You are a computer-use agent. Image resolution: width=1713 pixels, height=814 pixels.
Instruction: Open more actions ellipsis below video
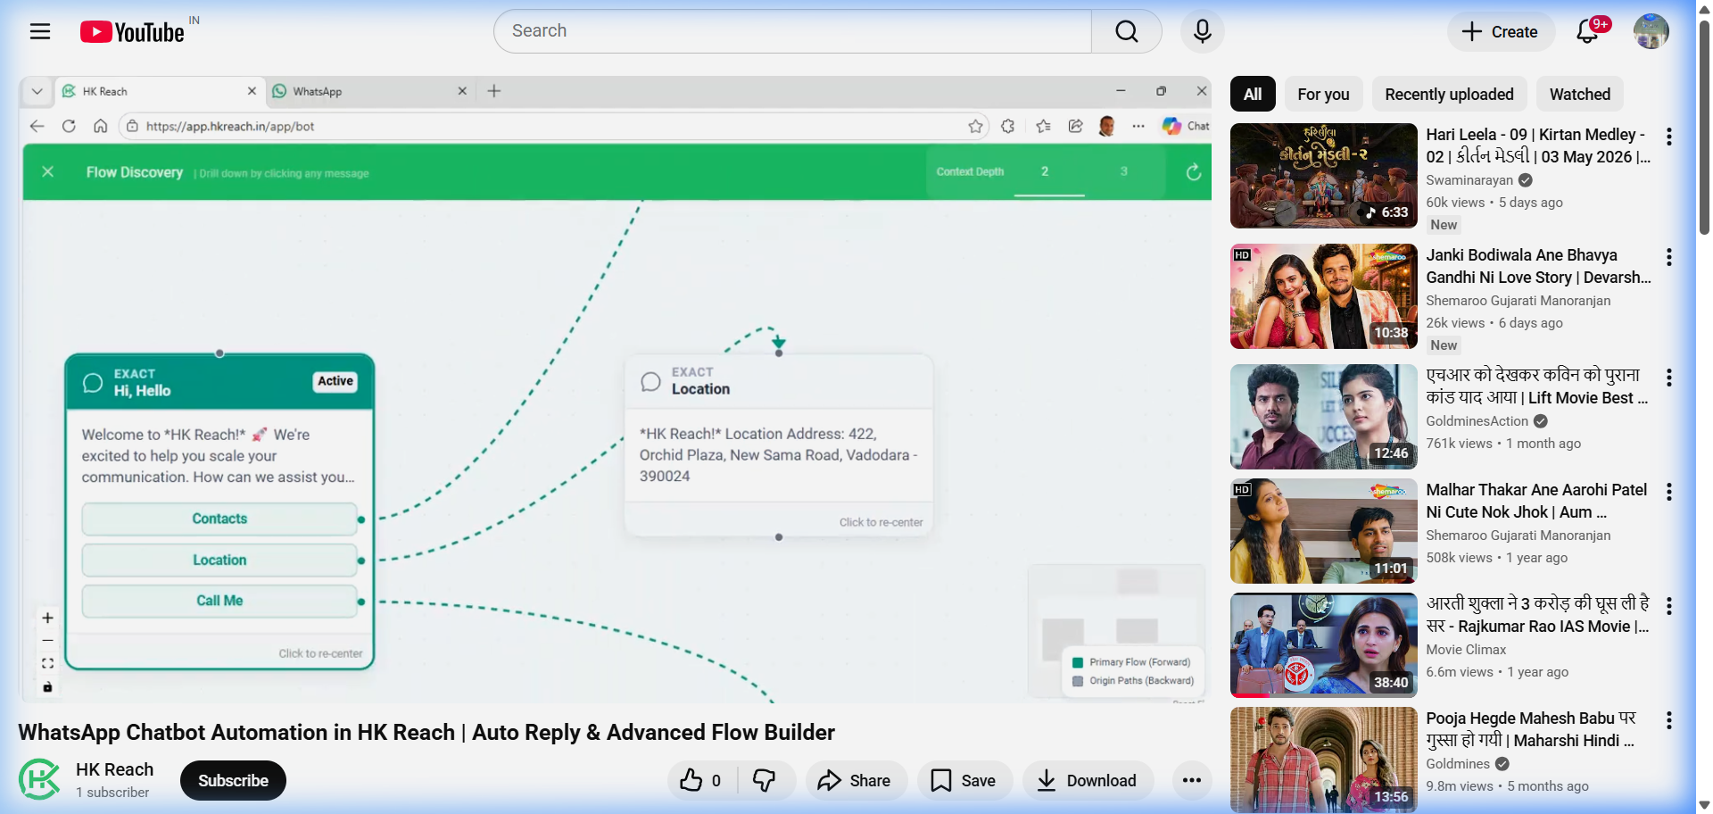tap(1192, 781)
